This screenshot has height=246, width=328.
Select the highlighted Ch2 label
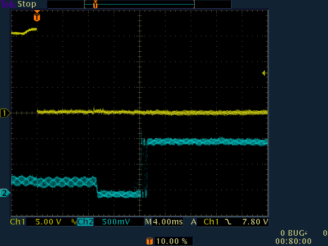click(85, 222)
